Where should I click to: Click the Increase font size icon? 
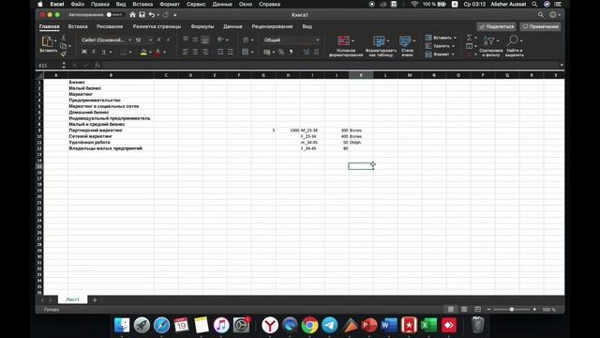pos(159,39)
